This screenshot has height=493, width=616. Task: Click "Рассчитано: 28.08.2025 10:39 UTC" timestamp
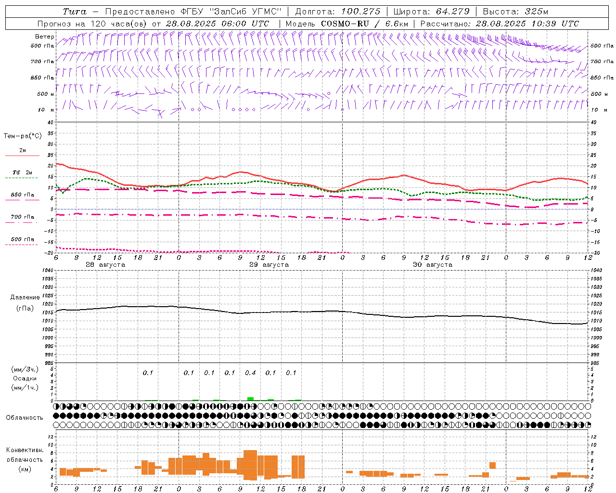coord(500,24)
